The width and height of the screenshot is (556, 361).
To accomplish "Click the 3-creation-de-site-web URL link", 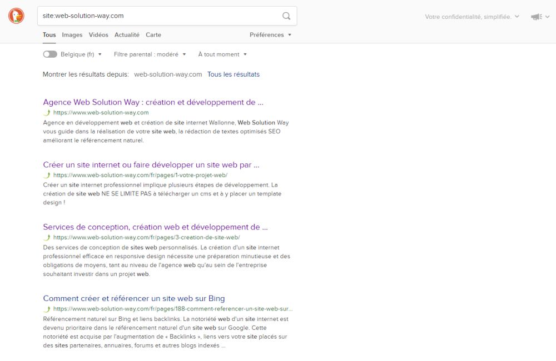I will [x=146, y=237].
